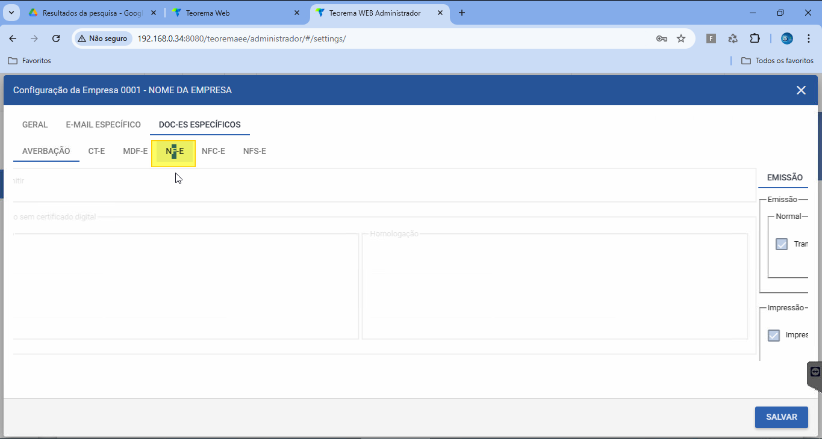Screen dimensions: 822x439
Task: Reload the current page
Action: click(56, 38)
